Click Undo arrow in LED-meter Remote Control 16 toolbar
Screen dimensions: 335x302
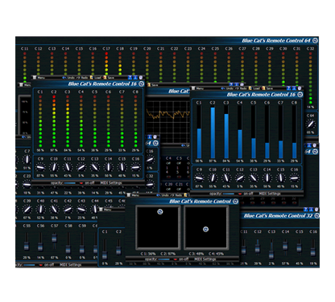64,78
